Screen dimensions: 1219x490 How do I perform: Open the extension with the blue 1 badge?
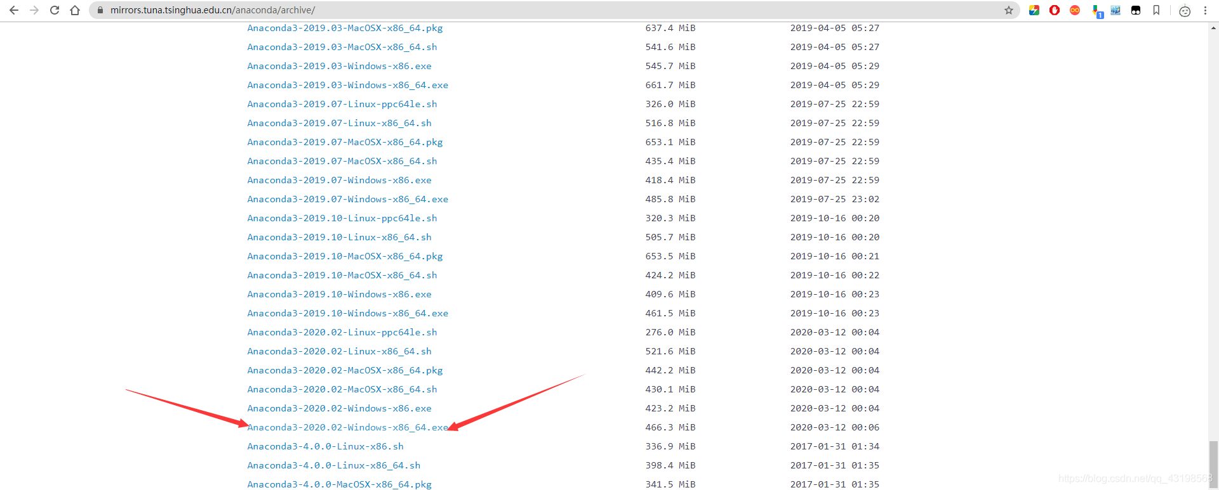pos(1097,11)
